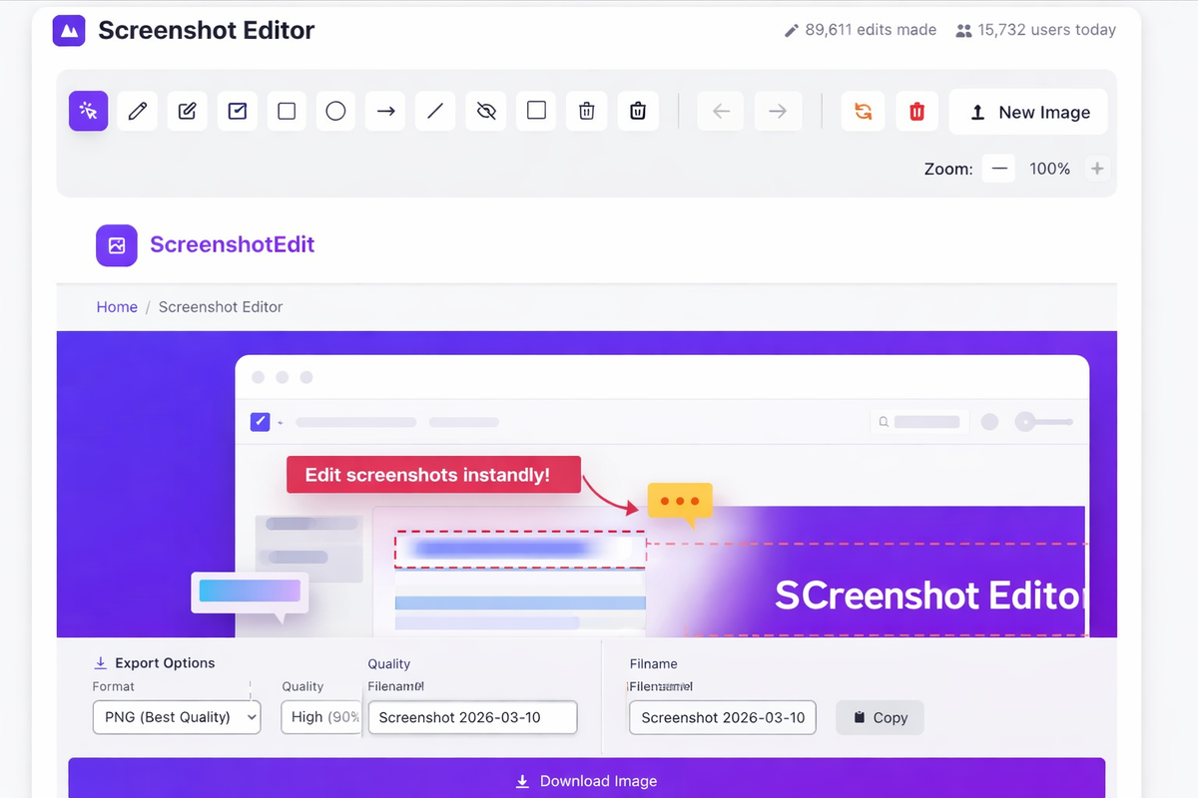
Task: Click the Zoom: label
Action: pos(948,169)
